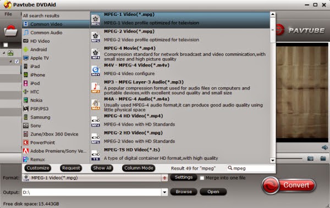The image size is (330, 208).
Task: Open profile Settings button
Action: [x=184, y=177]
